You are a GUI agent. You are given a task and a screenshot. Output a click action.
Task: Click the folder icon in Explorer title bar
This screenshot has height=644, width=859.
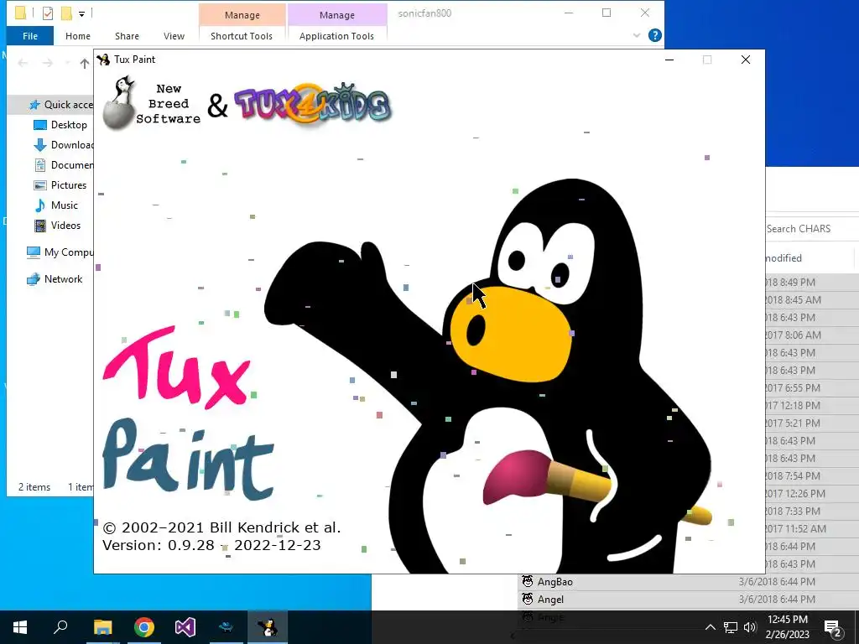[x=20, y=13]
